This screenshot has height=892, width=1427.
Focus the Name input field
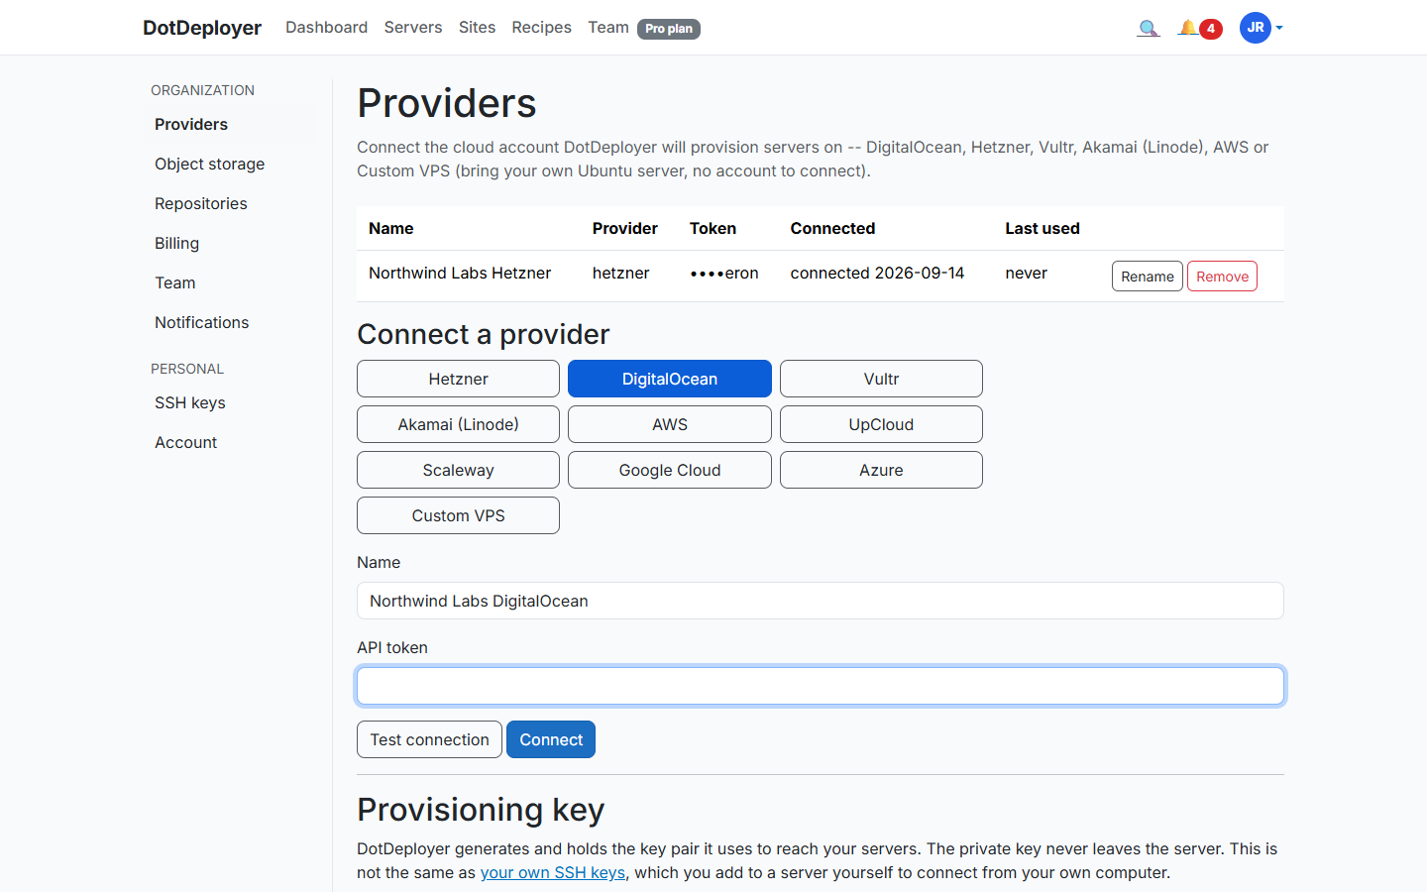821,601
